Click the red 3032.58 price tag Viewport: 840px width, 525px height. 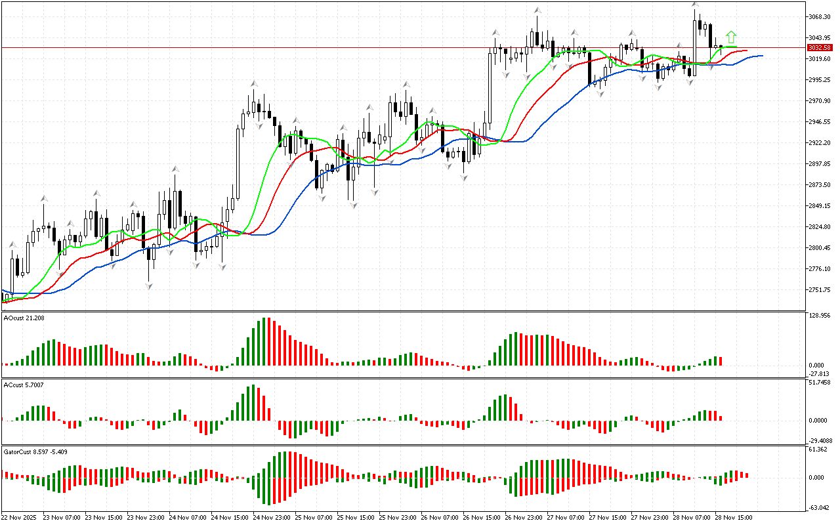(820, 48)
